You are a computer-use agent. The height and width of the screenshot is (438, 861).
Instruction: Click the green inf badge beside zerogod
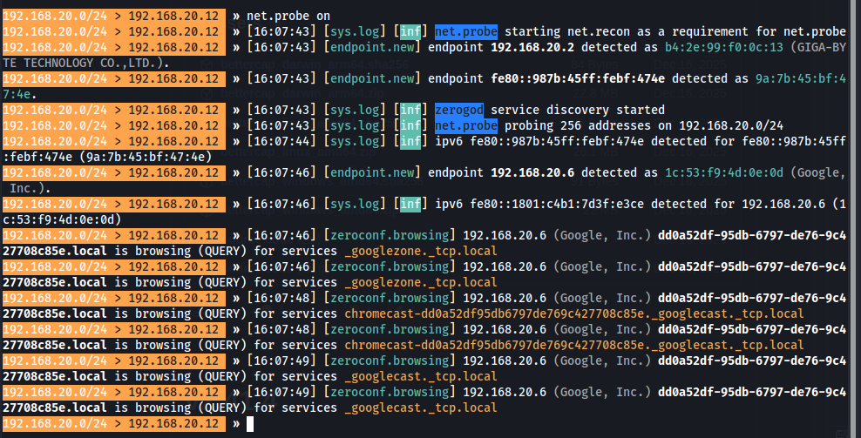410,111
